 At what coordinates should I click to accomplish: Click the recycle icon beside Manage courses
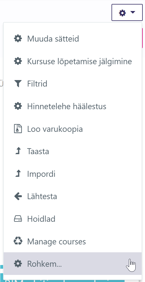pyautogui.click(x=18, y=241)
